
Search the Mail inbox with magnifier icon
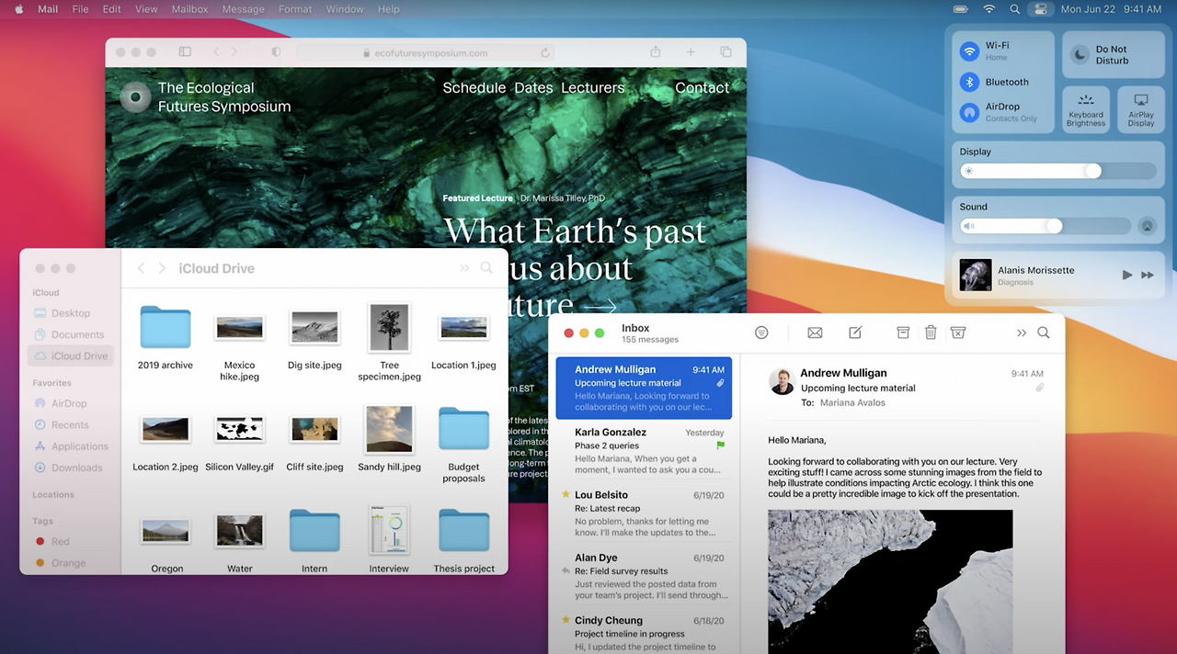tap(1044, 333)
